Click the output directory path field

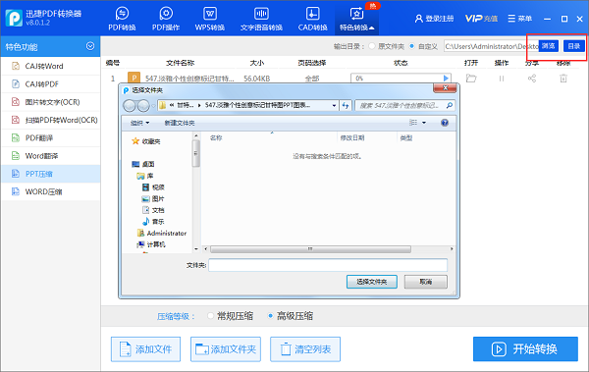(x=491, y=46)
